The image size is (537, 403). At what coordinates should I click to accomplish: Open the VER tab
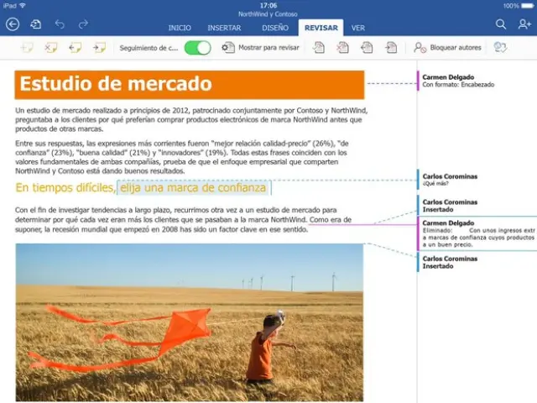pos(357,28)
